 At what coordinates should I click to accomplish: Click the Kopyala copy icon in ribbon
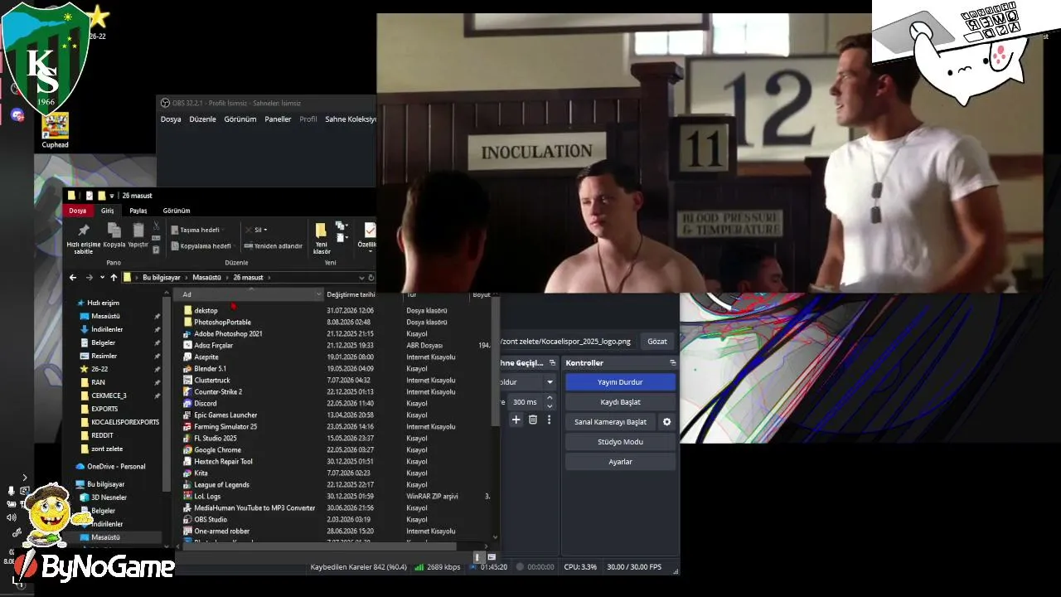point(114,231)
